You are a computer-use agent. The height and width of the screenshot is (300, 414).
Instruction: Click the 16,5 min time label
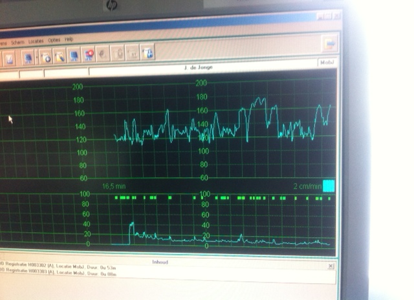113,186
